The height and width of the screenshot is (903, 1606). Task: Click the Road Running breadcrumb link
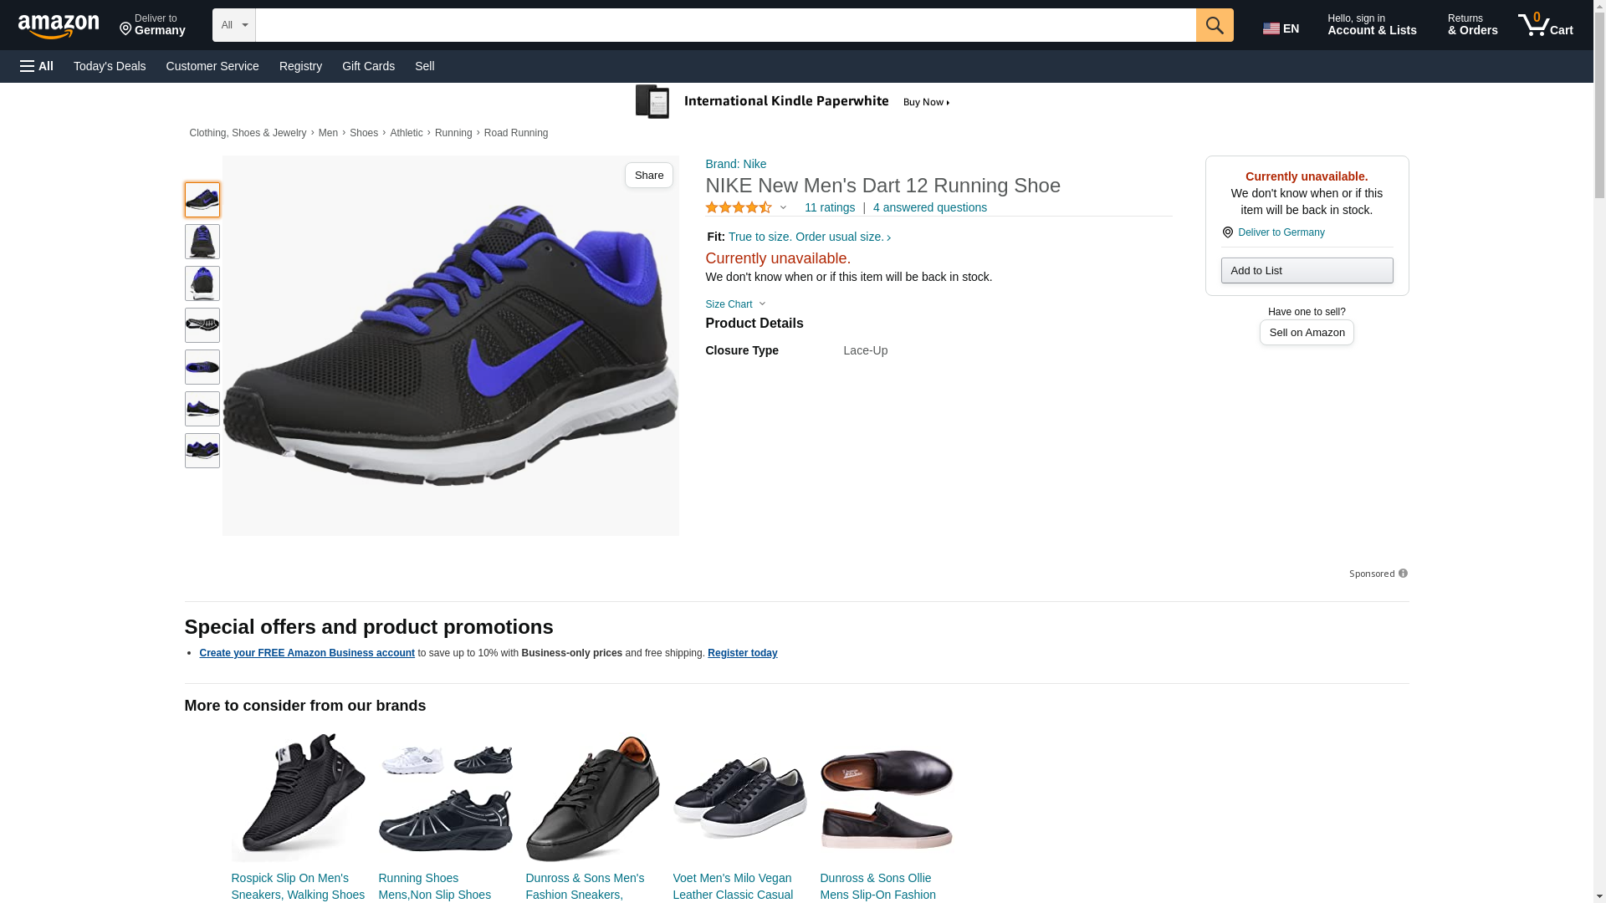click(515, 133)
